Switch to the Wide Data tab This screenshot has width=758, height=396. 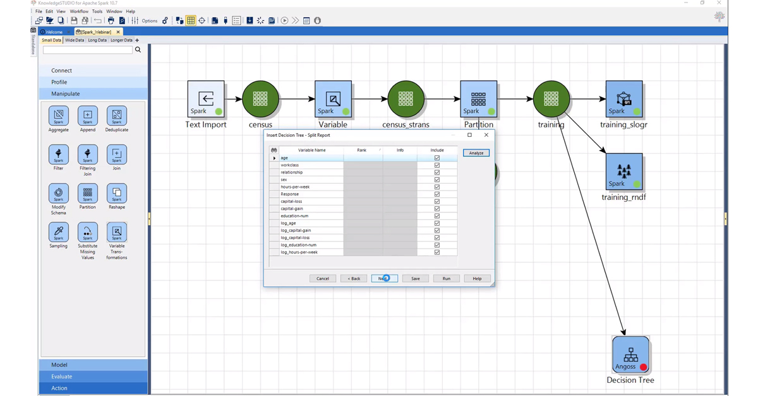[x=74, y=40]
